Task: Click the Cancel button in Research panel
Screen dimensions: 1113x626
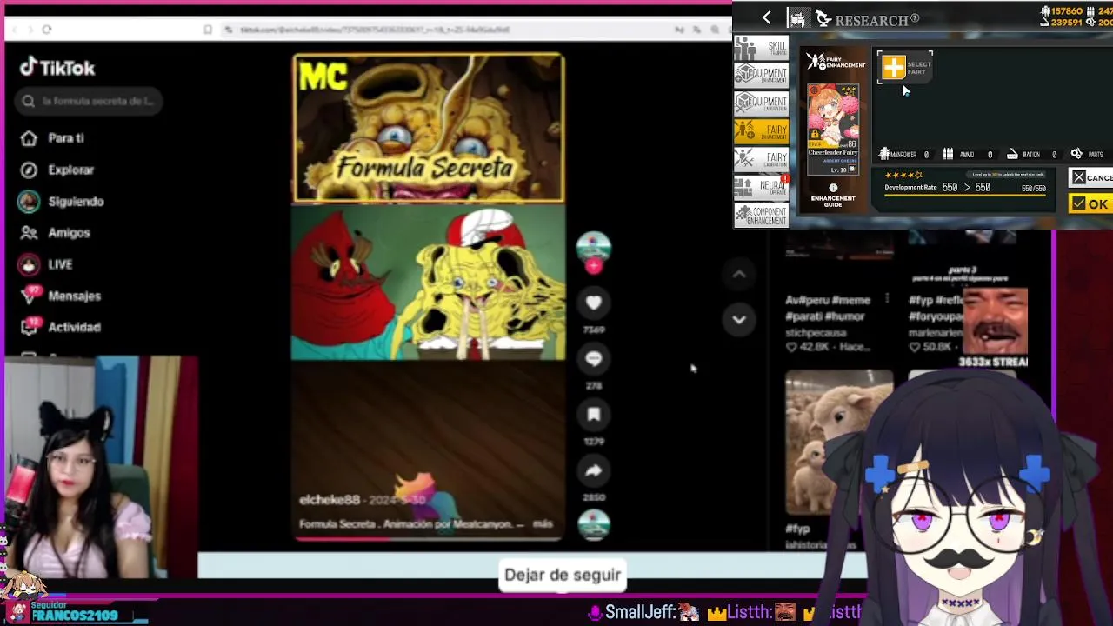Action: (1091, 177)
